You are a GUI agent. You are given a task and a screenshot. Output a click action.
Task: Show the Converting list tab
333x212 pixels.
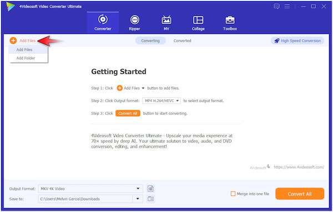[x=150, y=41]
